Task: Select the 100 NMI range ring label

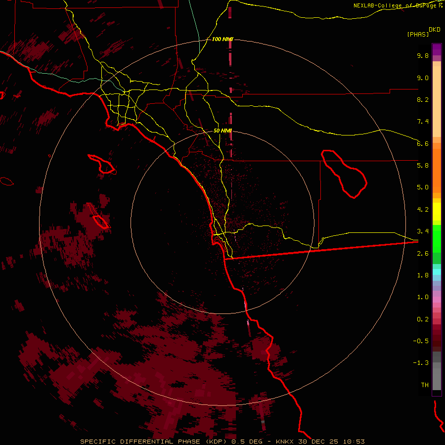Action: click(222, 39)
